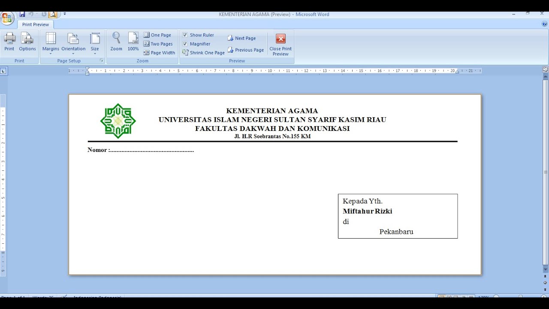Screen dimensions: 549x309
Task: Toggle the Magnifier checkbox
Action: click(185, 44)
